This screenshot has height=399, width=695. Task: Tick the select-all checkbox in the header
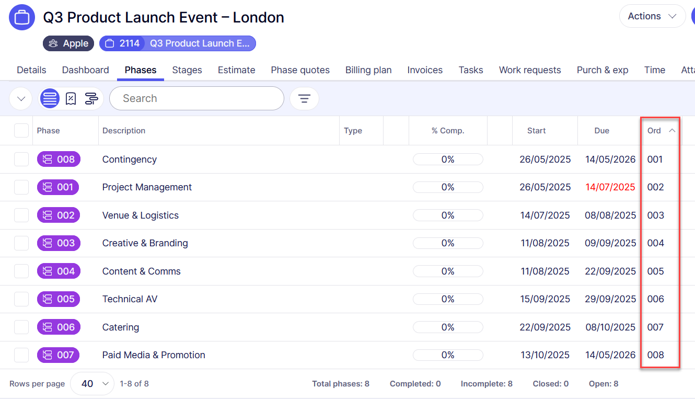click(x=21, y=131)
